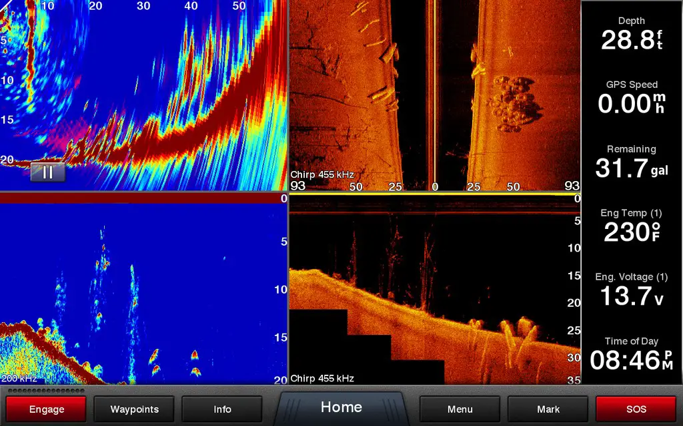Select the Eng. Voltage 13.7 V field
Viewport: 683px width, 426px height.
coord(631,290)
